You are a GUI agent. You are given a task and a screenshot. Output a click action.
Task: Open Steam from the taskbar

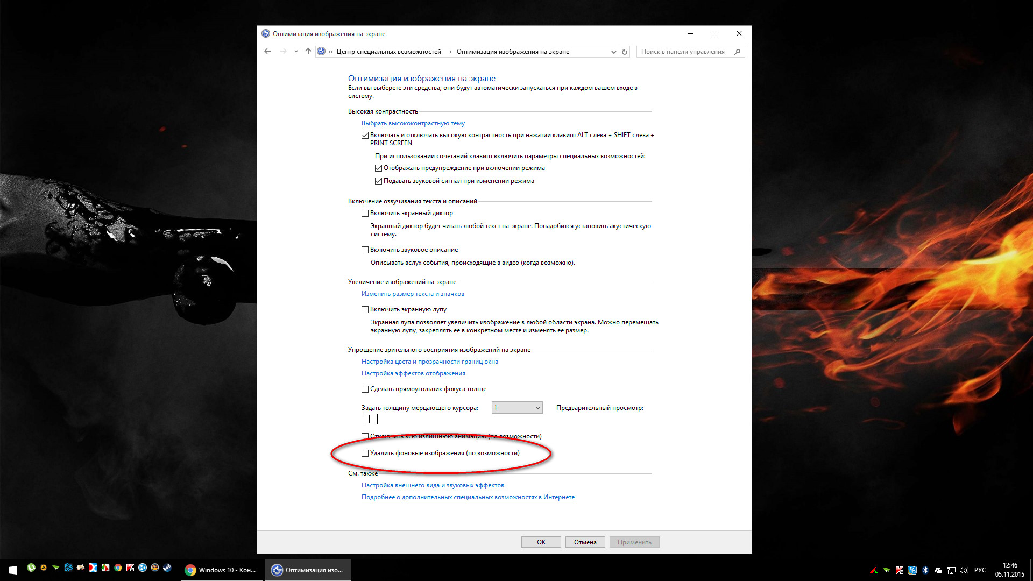tap(167, 568)
